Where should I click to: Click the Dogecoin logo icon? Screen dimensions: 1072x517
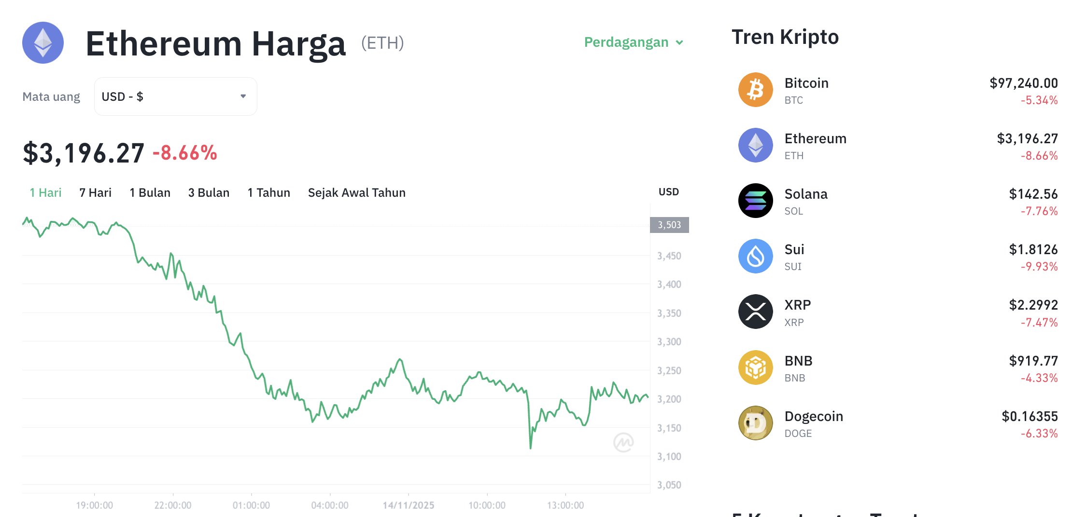pos(756,423)
